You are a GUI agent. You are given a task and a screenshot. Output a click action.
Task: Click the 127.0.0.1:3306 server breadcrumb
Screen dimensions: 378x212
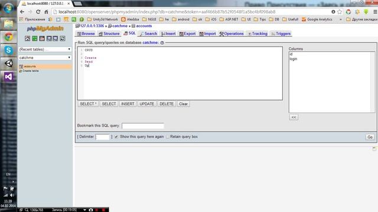[x=92, y=26]
